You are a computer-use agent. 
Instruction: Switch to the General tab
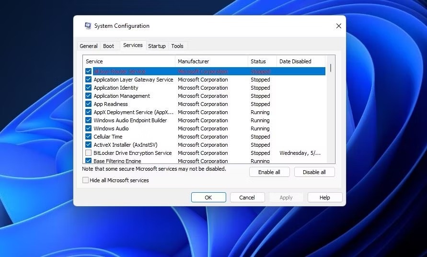(x=89, y=46)
